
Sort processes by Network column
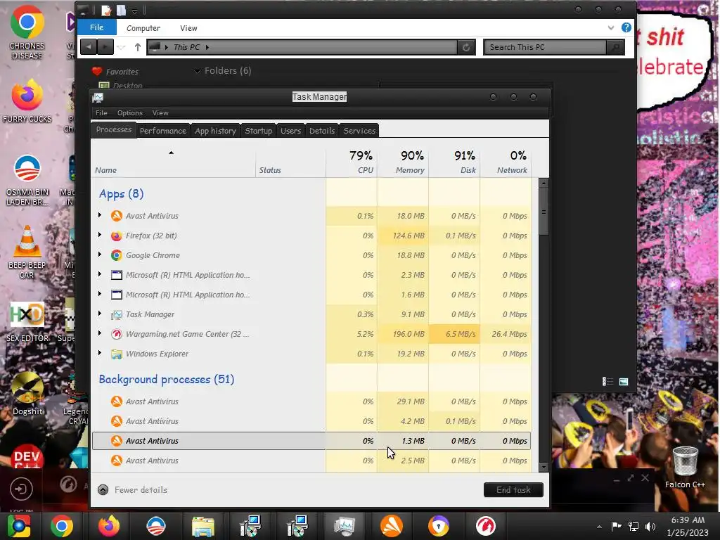[x=506, y=162]
